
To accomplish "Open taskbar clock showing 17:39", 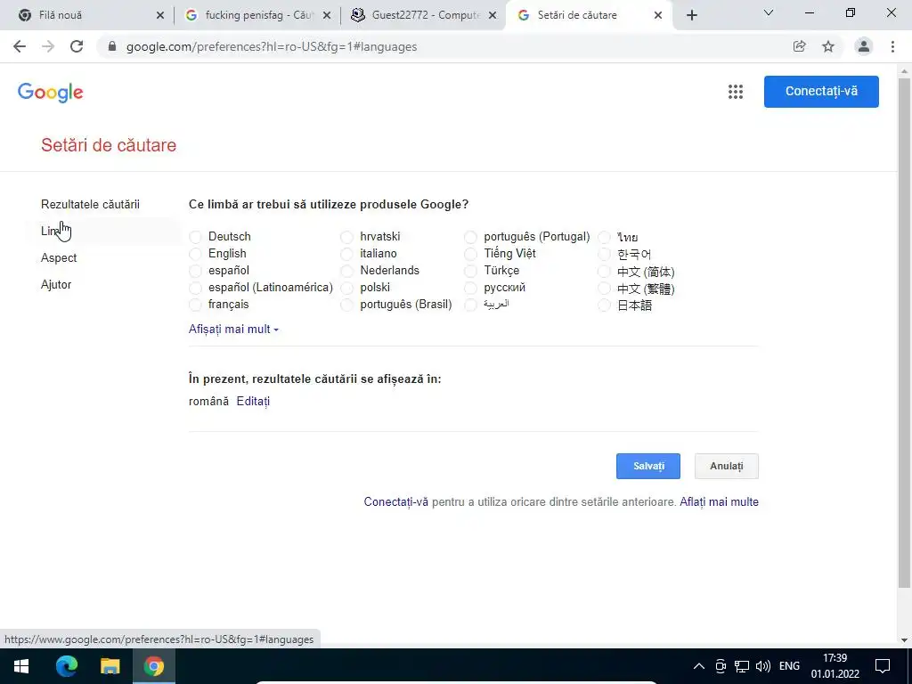I will (835, 666).
